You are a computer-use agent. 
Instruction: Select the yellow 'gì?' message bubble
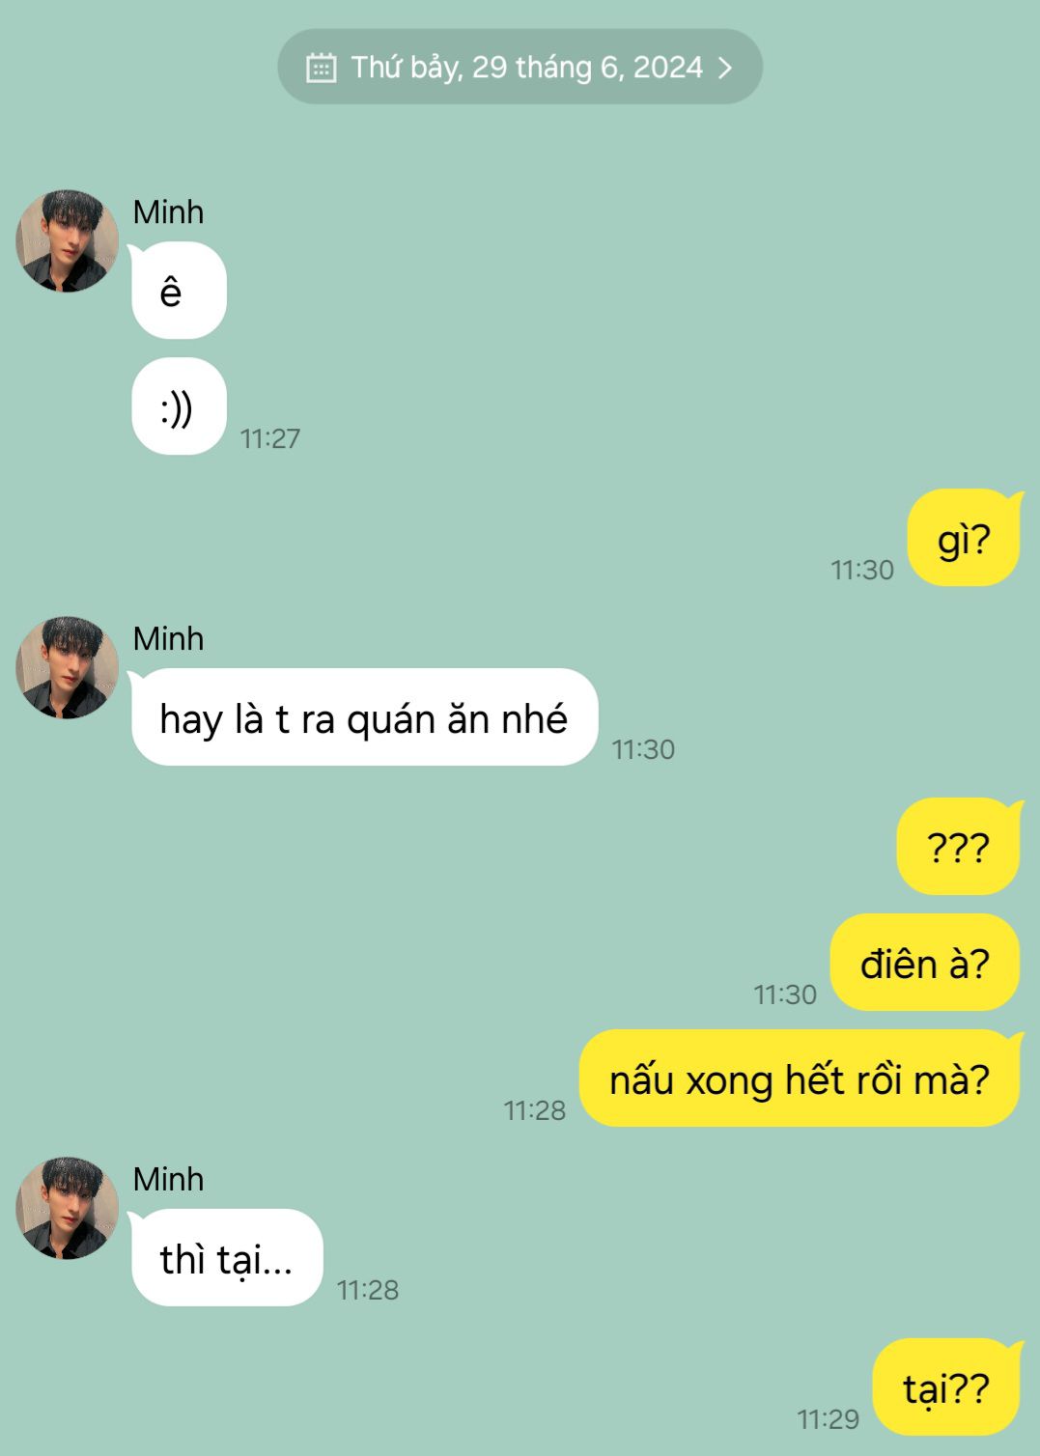coord(964,538)
